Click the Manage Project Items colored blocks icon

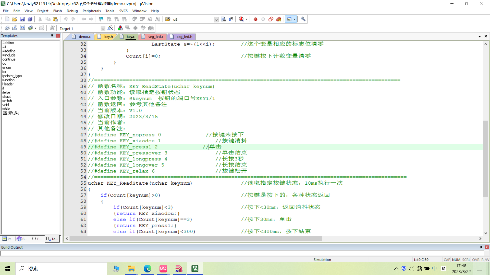pos(120,28)
